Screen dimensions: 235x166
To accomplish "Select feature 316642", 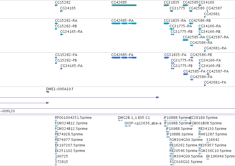I will [213, 140].
